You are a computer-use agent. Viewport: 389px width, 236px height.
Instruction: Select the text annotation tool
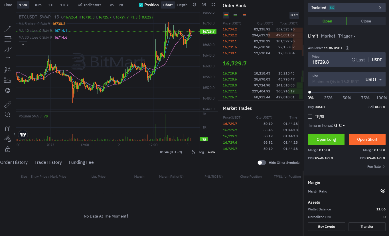click(8, 60)
